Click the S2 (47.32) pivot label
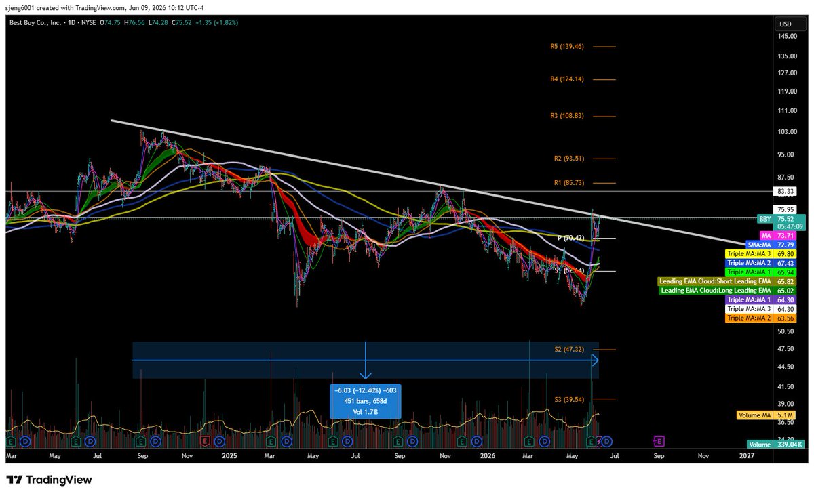The image size is (814, 496). tap(568, 350)
